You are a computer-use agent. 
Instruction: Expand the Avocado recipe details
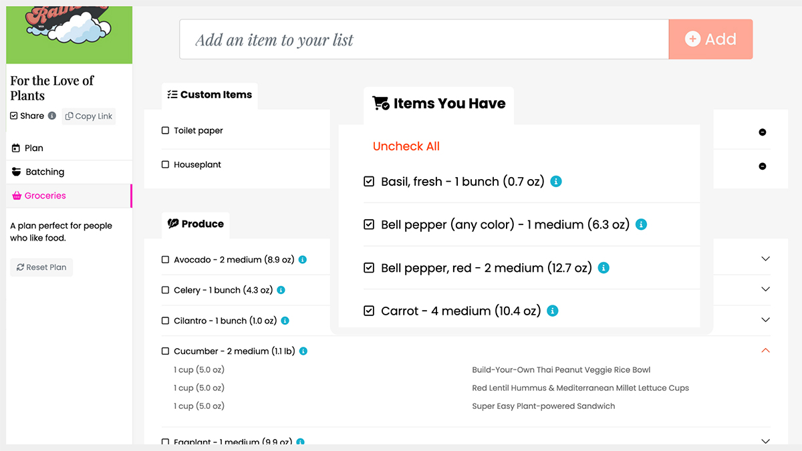(766, 259)
